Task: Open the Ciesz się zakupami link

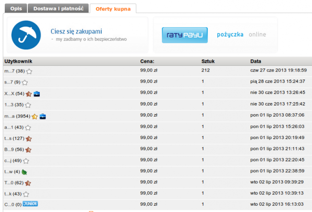Action: pyautogui.click(x=76, y=31)
